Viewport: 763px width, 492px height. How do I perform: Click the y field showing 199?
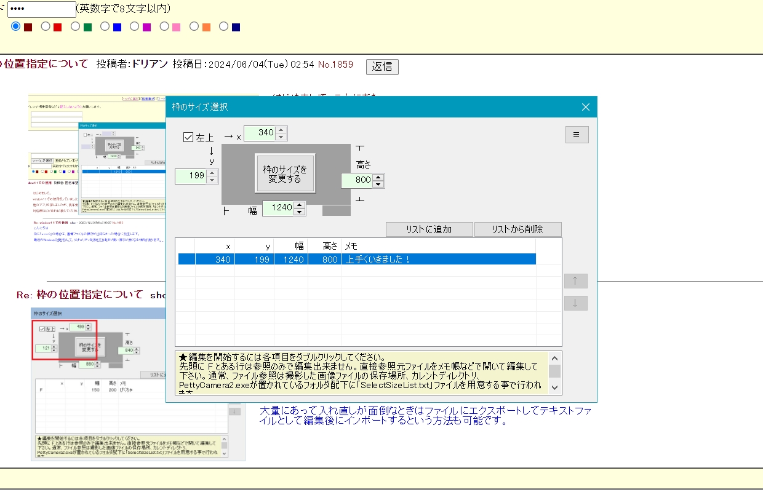pyautogui.click(x=191, y=177)
